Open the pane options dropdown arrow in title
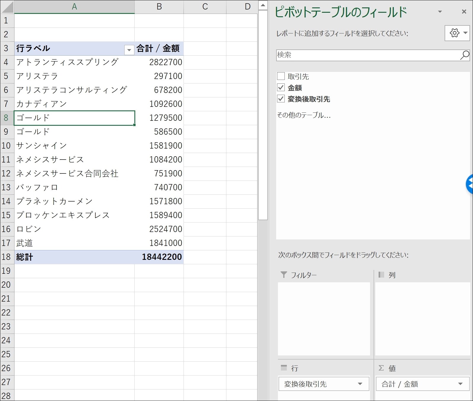Viewport: 473px width, 401px height. [440, 12]
